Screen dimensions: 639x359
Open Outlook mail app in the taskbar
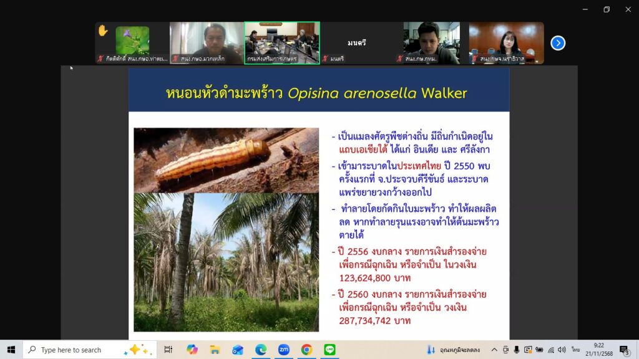point(238,350)
